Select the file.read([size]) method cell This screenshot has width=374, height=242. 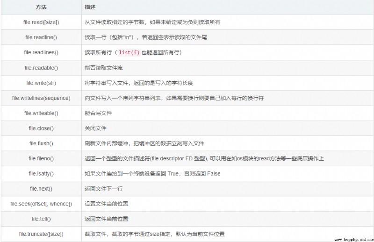coord(41,22)
